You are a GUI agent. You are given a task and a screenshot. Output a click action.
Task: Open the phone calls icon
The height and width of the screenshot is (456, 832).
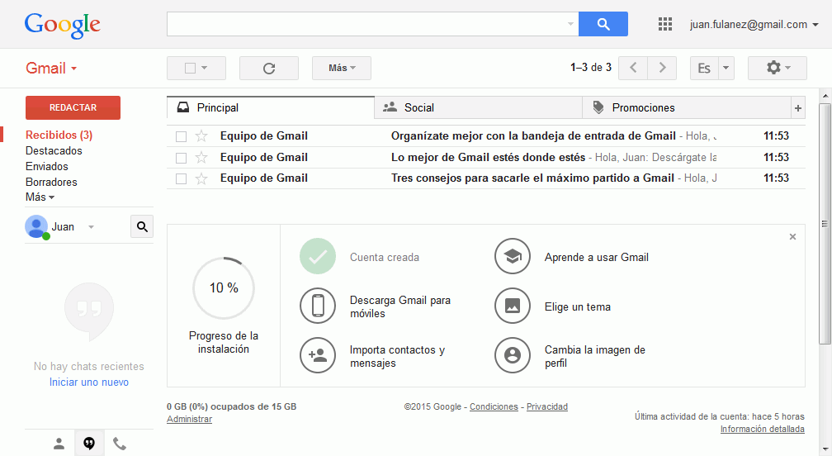pos(120,444)
